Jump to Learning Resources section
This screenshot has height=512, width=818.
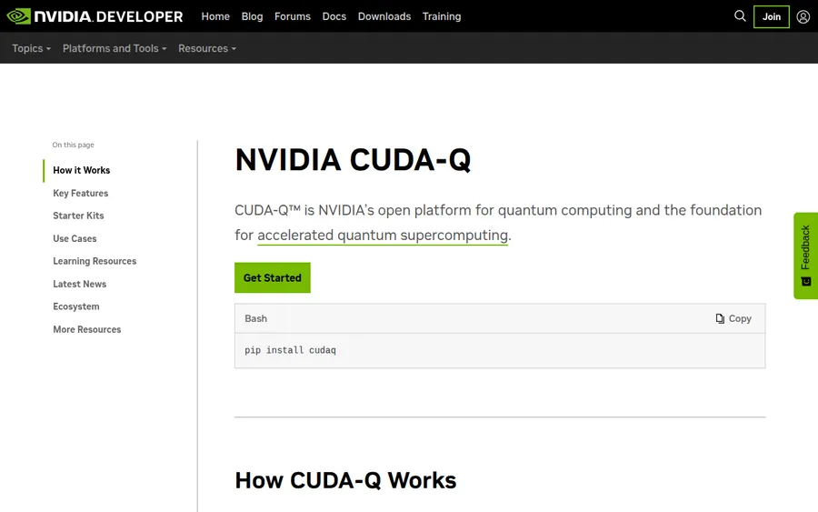95,261
